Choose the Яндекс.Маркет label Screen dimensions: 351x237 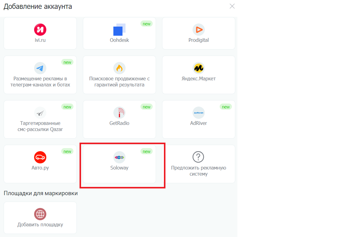click(x=199, y=78)
